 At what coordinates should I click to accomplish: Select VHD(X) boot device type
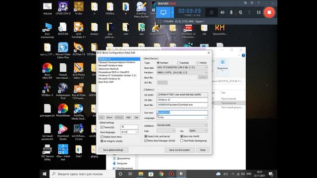click(202, 63)
